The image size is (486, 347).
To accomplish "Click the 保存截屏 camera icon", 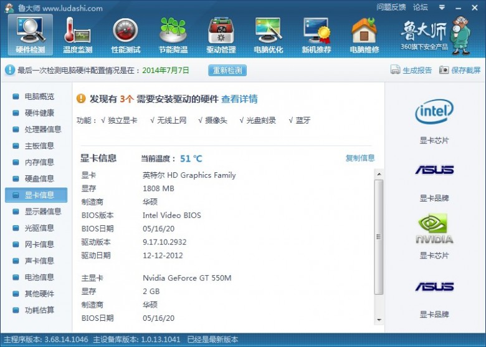I will coord(444,70).
